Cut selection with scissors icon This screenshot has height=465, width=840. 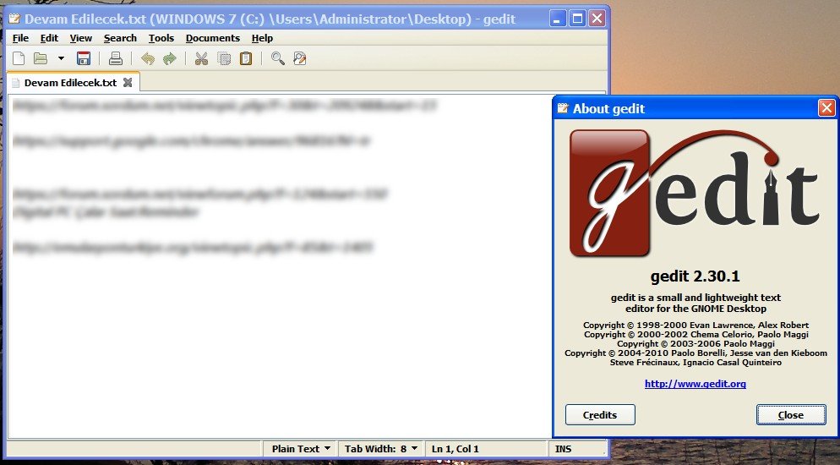click(201, 58)
